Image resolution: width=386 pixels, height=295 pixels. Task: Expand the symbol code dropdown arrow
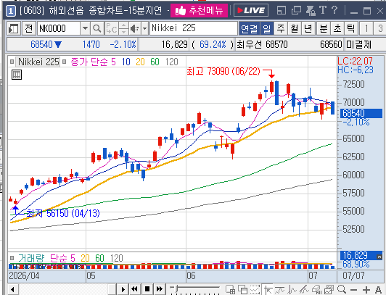tap(85, 28)
